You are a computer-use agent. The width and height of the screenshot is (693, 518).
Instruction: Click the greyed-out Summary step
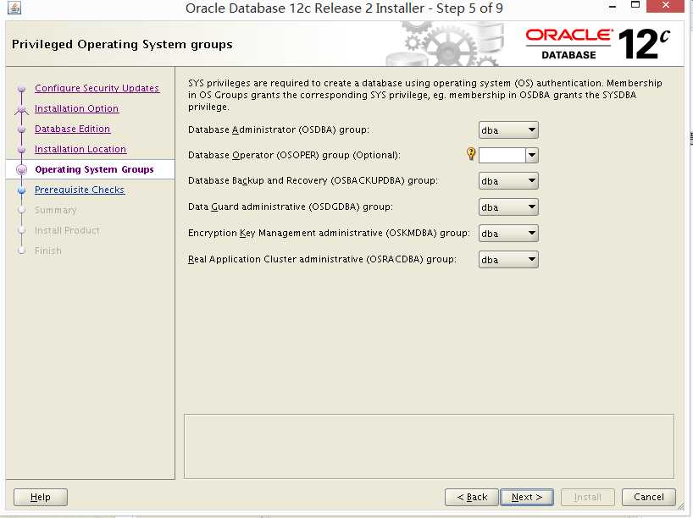(56, 210)
